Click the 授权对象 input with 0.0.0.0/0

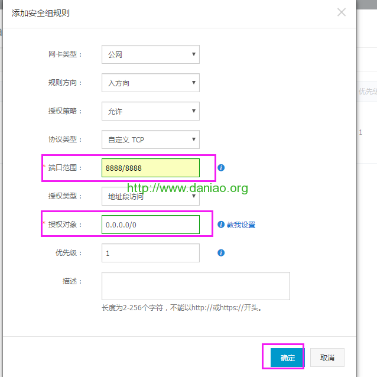click(x=150, y=225)
